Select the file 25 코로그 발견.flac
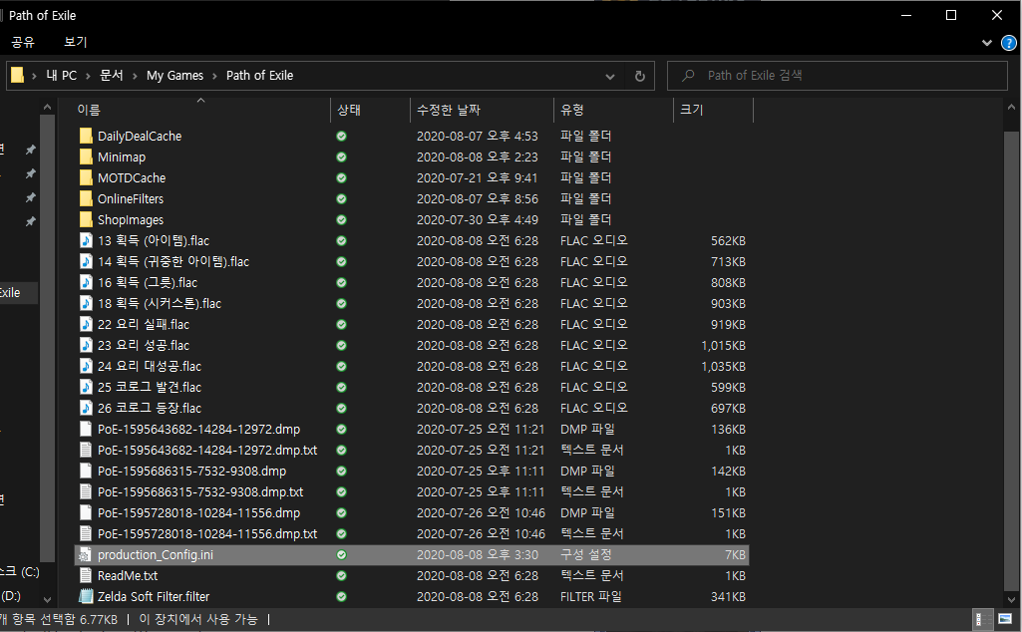This screenshot has width=1022, height=632. (150, 387)
